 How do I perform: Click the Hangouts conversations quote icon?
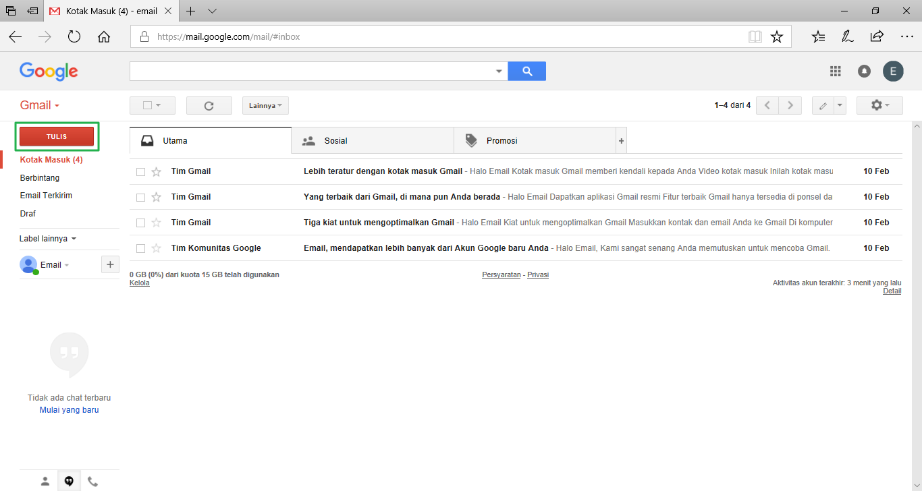[x=69, y=481]
